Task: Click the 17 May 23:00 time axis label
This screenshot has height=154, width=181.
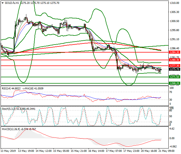Action: tap(131, 151)
